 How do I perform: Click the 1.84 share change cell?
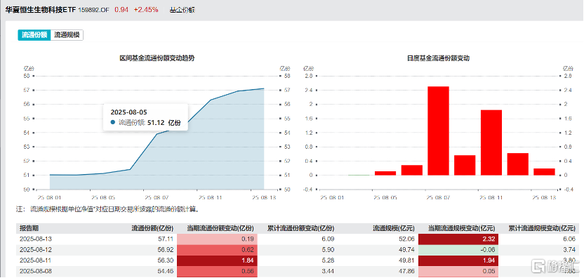217,260
